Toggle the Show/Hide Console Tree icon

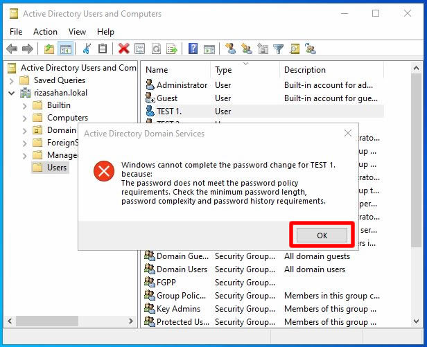click(x=66, y=49)
